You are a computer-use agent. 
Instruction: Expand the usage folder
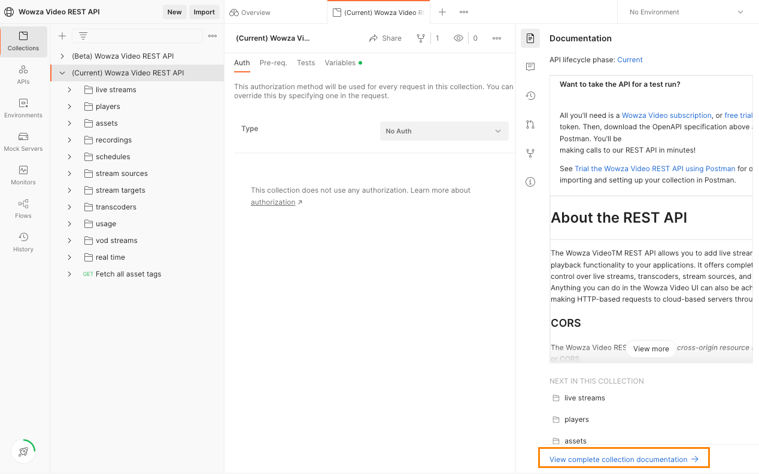coord(69,224)
